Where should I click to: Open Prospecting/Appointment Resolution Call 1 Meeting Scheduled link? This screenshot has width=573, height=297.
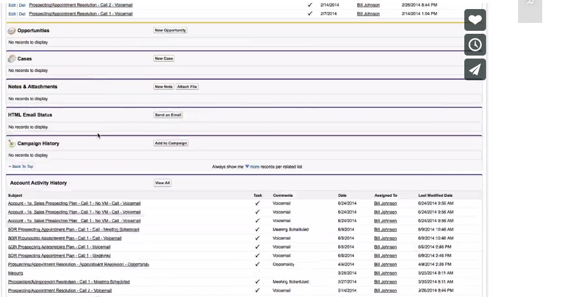coord(69,282)
